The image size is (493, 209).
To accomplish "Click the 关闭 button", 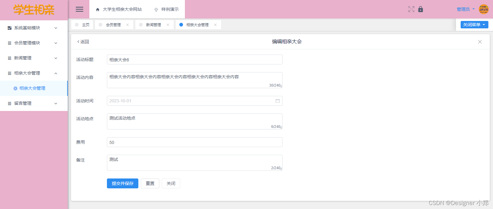I will [171, 183].
